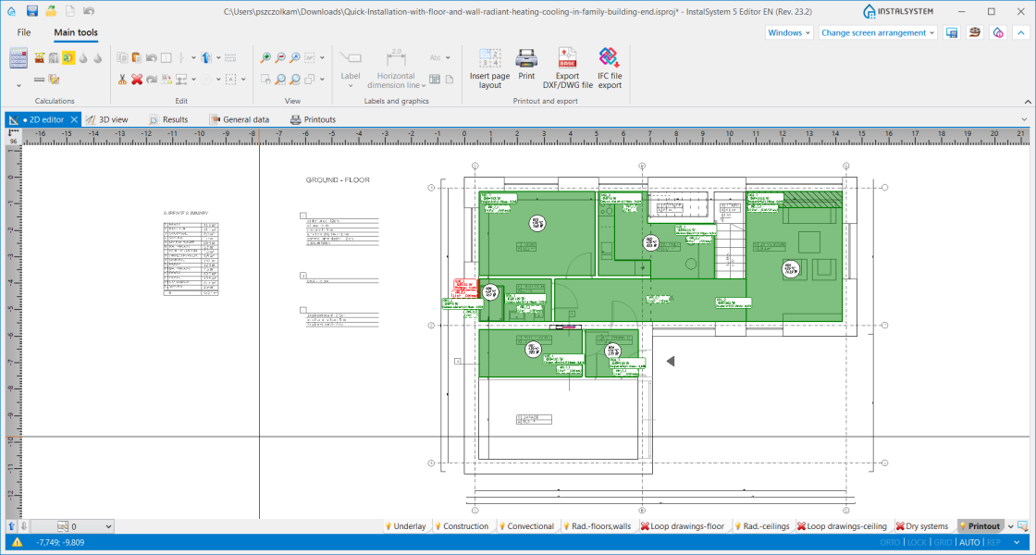The image size is (1036, 555).
Task: Click the heating/cooling mode sun-snowflake icon
Action: (68, 58)
